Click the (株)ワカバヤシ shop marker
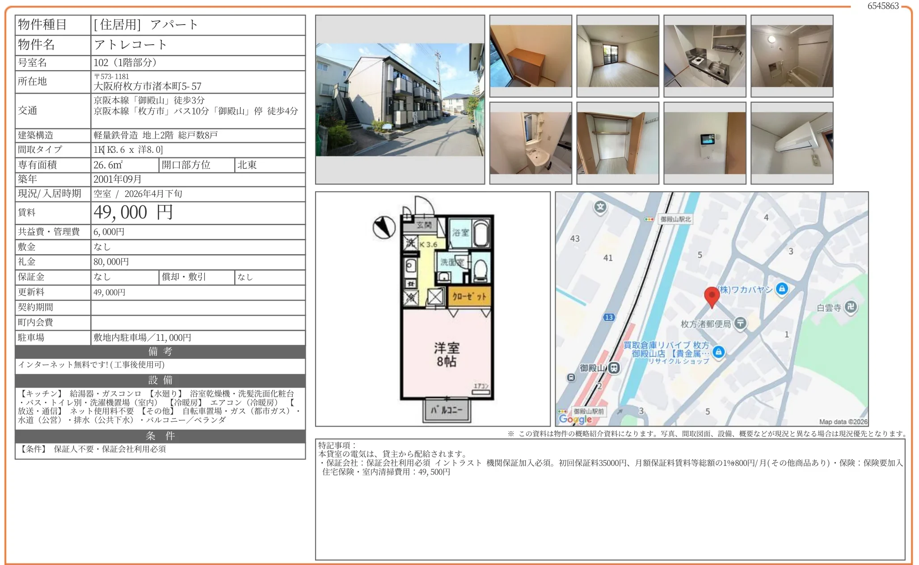The width and height of the screenshot is (919, 565). point(782,289)
